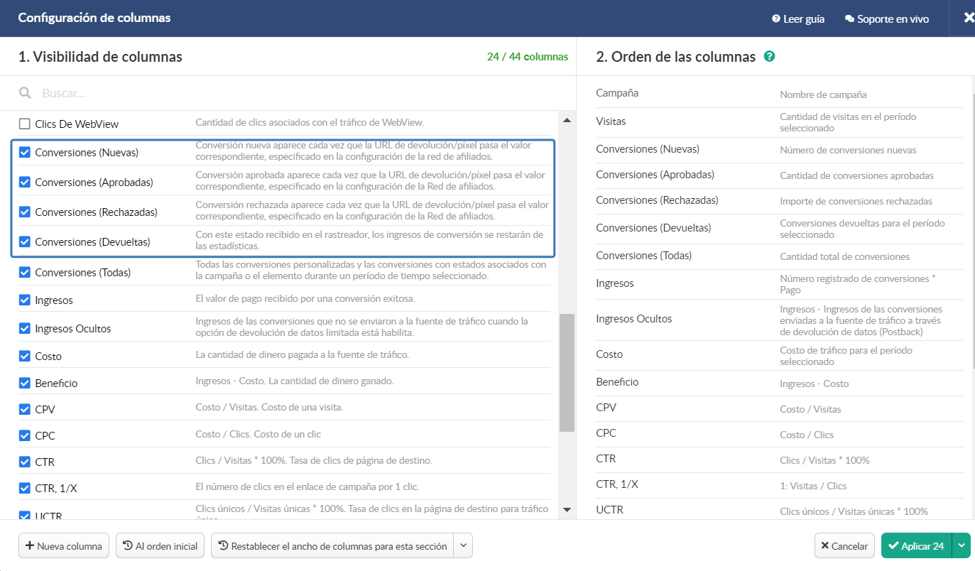This screenshot has height=571, width=975.
Task: Uncheck the Beneficio column checkbox
Action: [x=25, y=383]
